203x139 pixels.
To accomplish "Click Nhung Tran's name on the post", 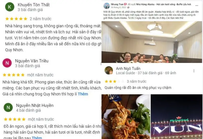I will [x=117, y=4].
